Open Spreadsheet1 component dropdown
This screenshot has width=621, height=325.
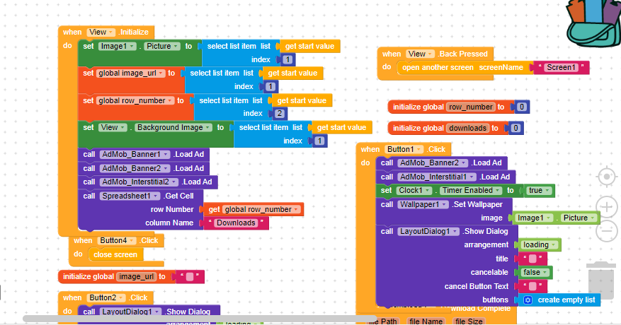tap(130, 196)
